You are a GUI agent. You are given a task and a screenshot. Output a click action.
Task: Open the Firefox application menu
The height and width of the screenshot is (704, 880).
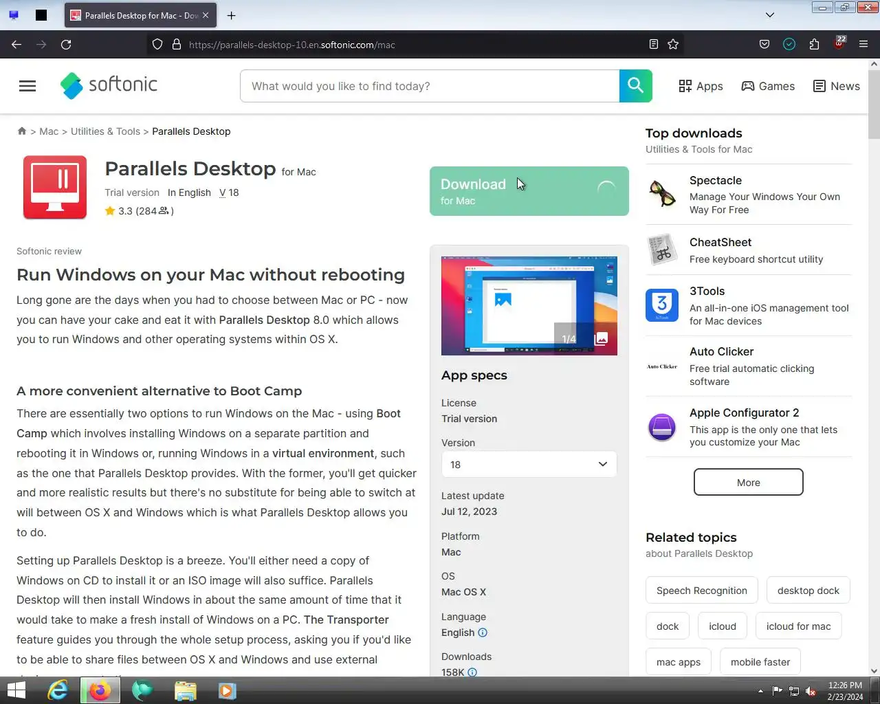863,44
